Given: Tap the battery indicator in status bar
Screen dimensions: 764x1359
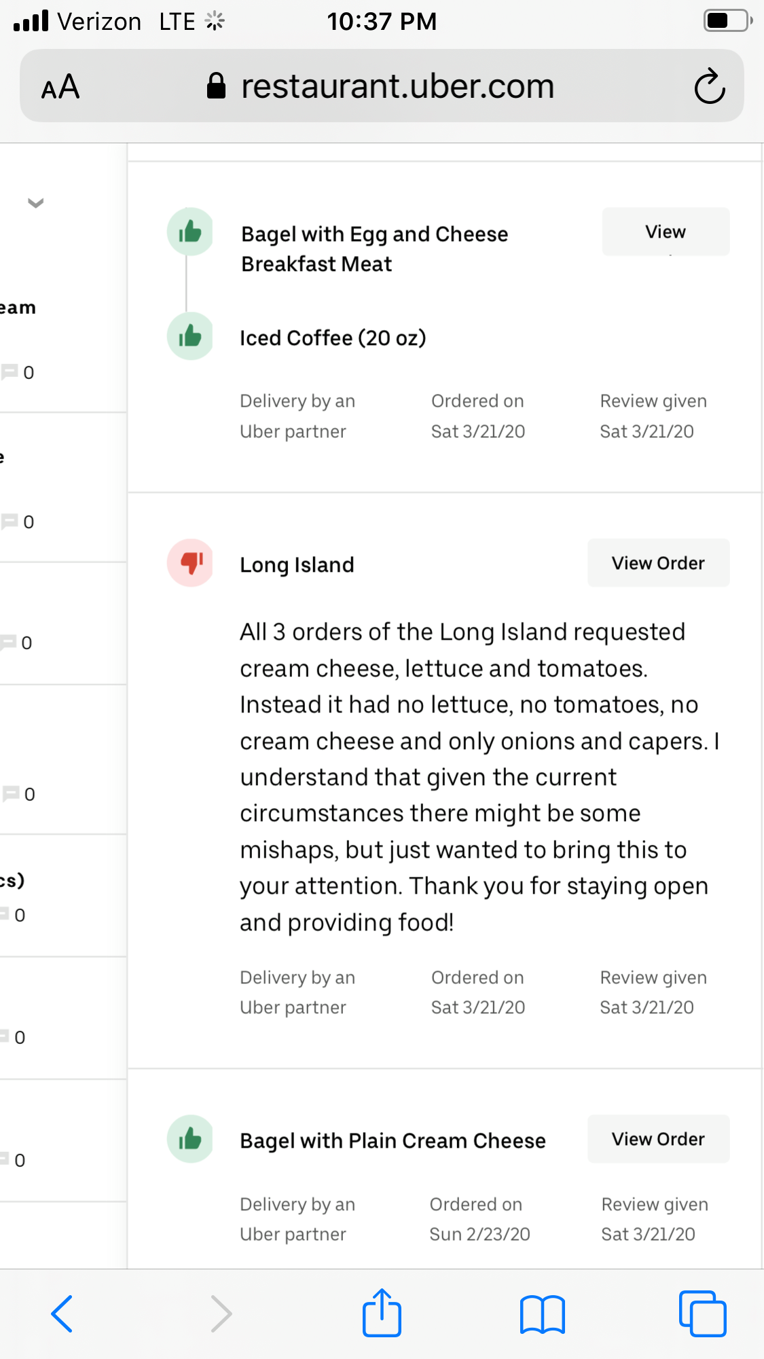Looking at the screenshot, I should 727,21.
